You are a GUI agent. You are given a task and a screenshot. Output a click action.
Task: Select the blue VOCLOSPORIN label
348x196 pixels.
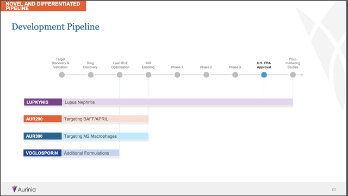pos(42,153)
